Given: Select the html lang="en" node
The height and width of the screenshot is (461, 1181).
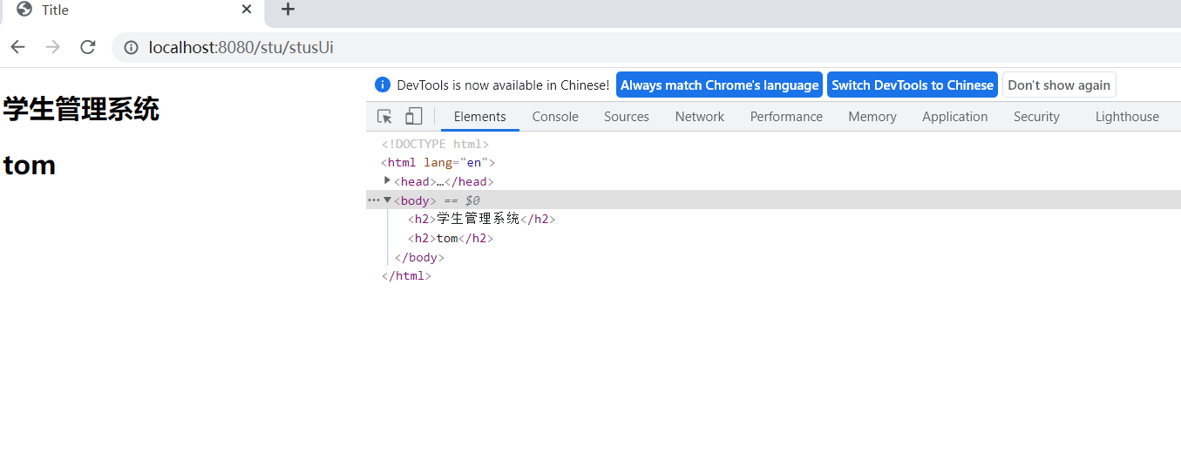Looking at the screenshot, I should (x=438, y=162).
